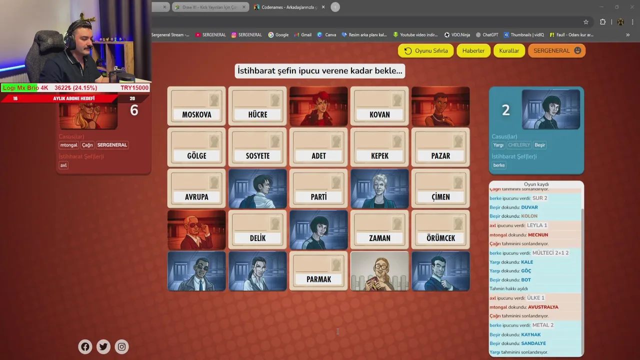Click the CHELERLY player tag

[519, 145]
